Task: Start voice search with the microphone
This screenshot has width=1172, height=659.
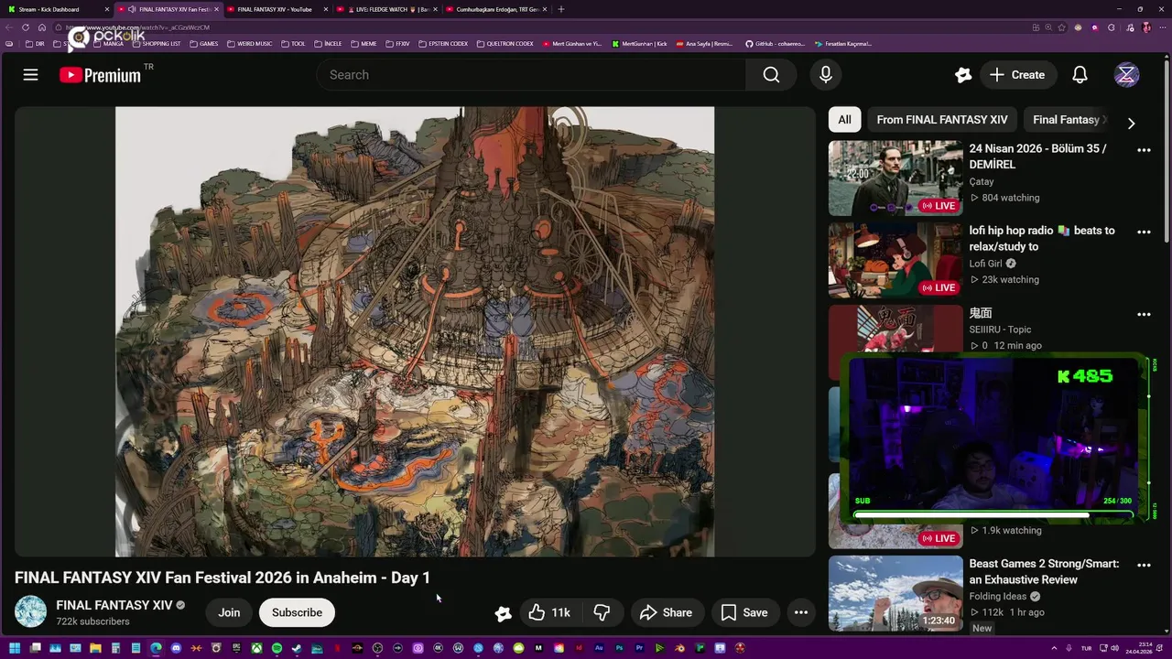Action: [826, 75]
